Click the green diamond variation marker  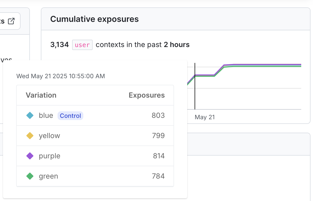coord(30,176)
